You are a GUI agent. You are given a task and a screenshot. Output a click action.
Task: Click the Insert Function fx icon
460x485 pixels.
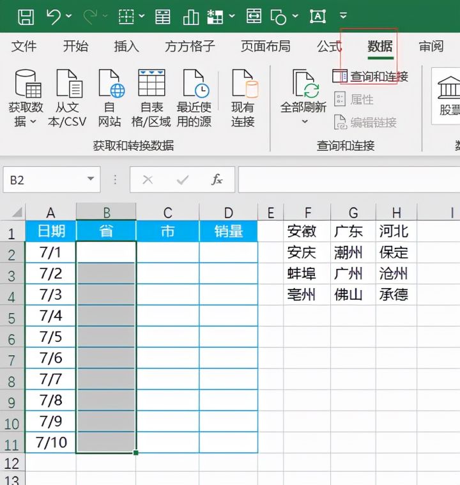(x=217, y=180)
